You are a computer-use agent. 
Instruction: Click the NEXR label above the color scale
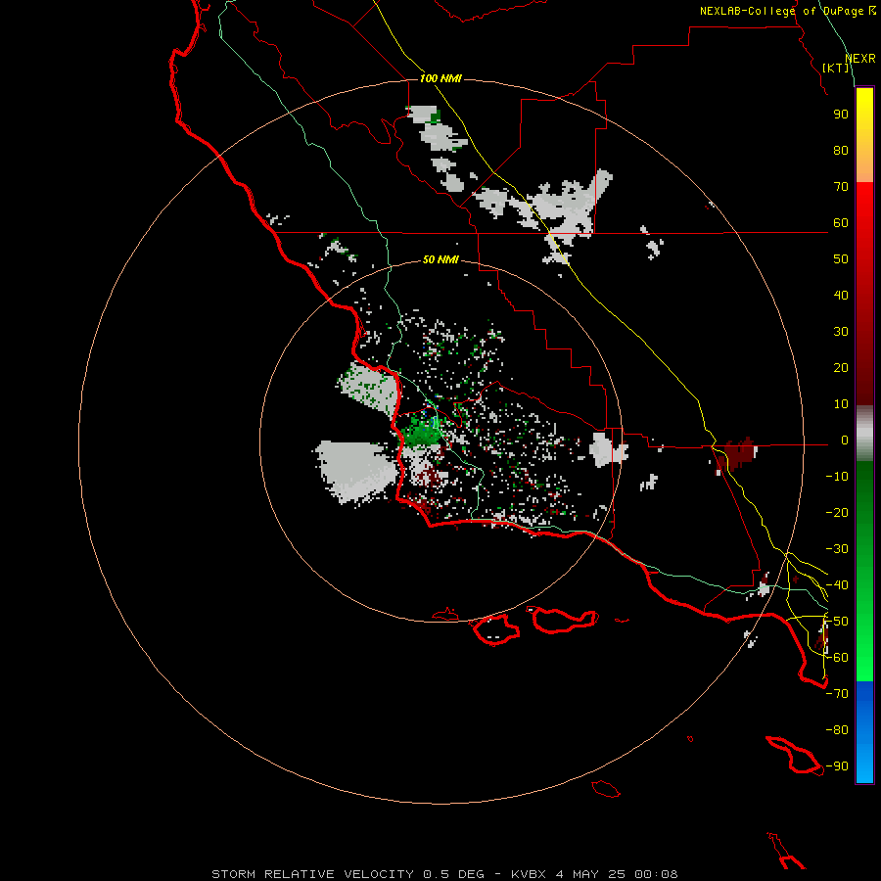coord(860,59)
